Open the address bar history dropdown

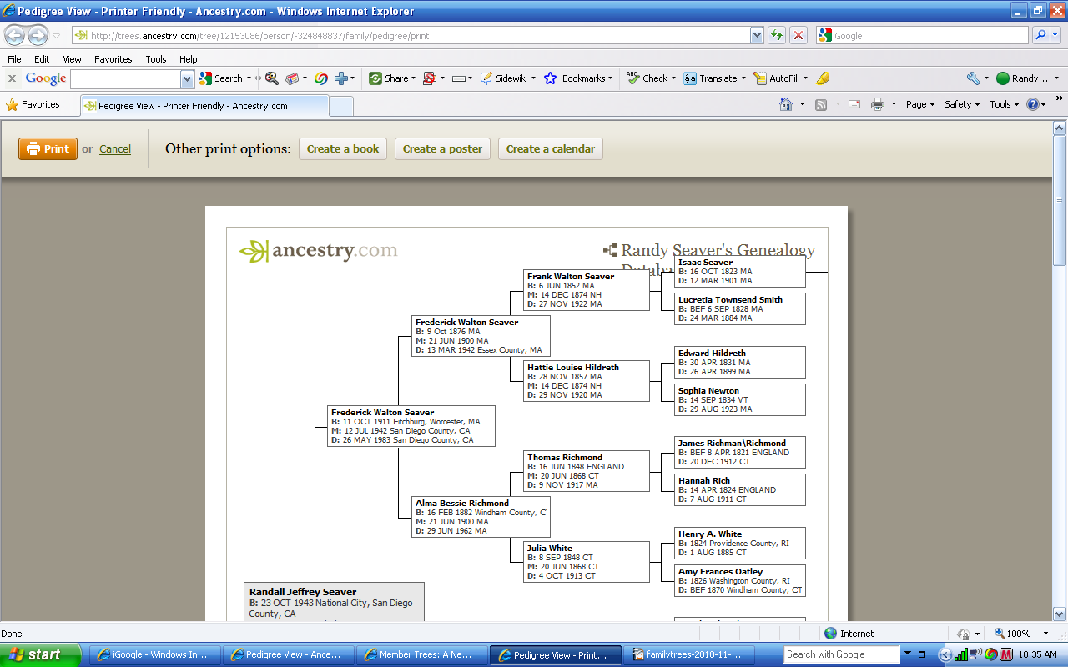tap(757, 35)
